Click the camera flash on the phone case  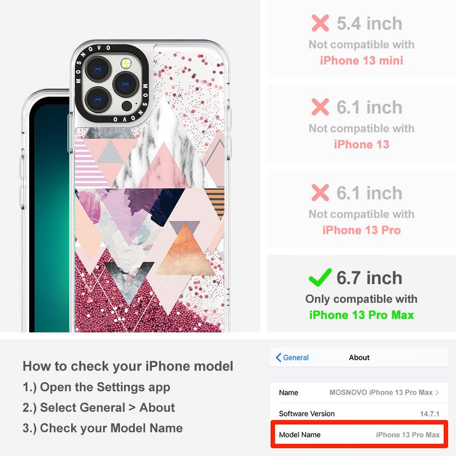(126, 63)
